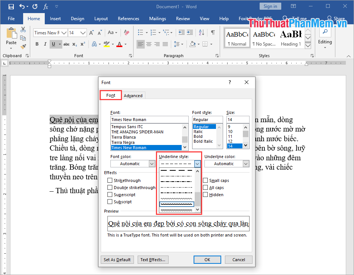Select Bold Italic in the Font style list
Image resolution: width=354 pixels, height=275 pixels.
point(203,141)
